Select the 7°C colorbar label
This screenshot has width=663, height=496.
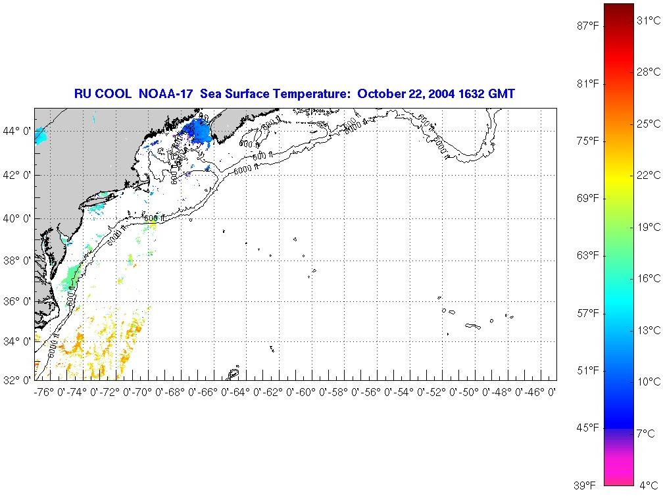pos(646,434)
